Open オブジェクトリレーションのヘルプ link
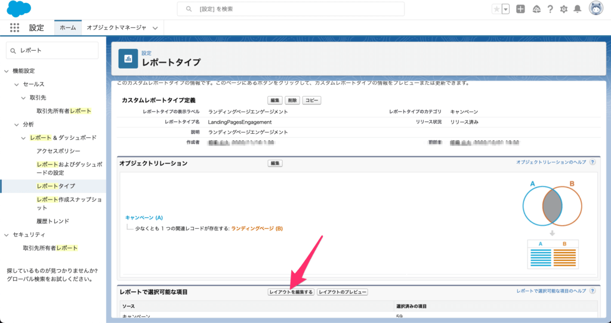611x323 pixels. 551,162
